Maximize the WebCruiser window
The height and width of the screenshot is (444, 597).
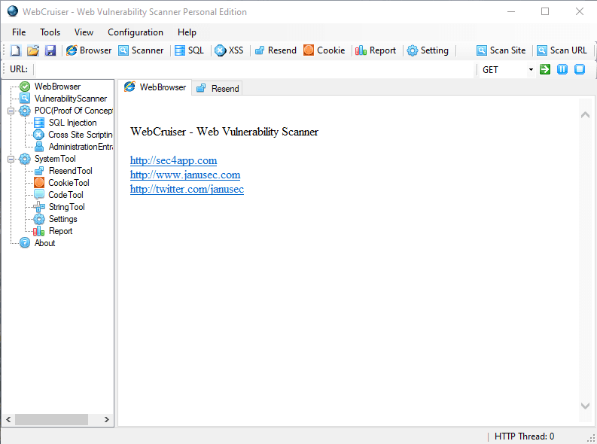(x=545, y=12)
